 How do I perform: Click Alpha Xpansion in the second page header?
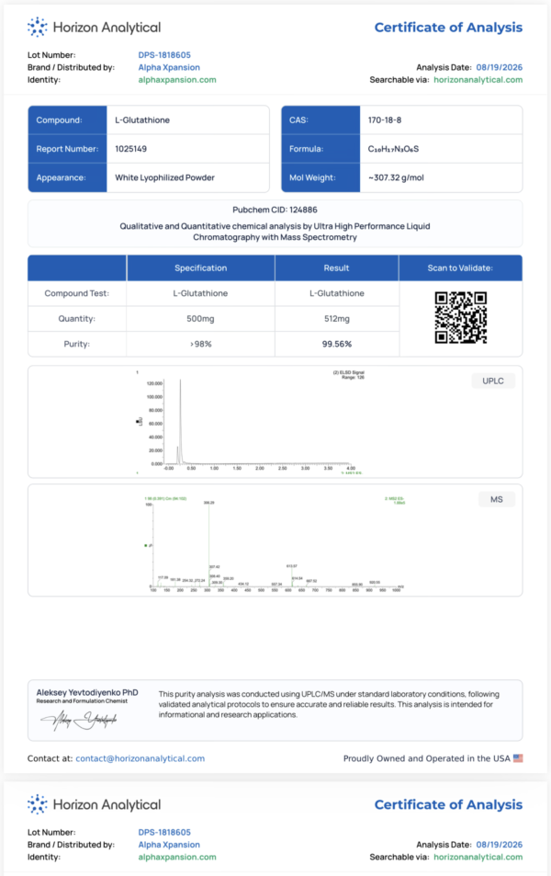click(x=169, y=845)
